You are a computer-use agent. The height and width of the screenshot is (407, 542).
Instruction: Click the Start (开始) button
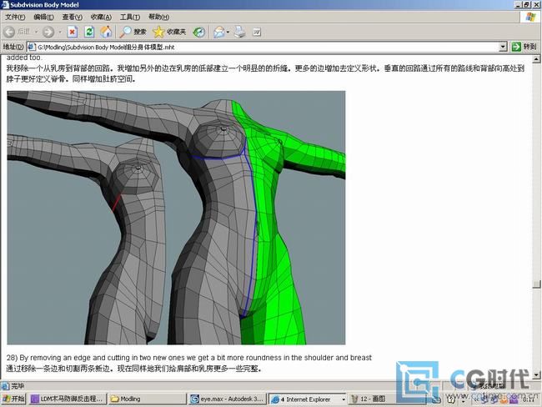[x=13, y=399]
